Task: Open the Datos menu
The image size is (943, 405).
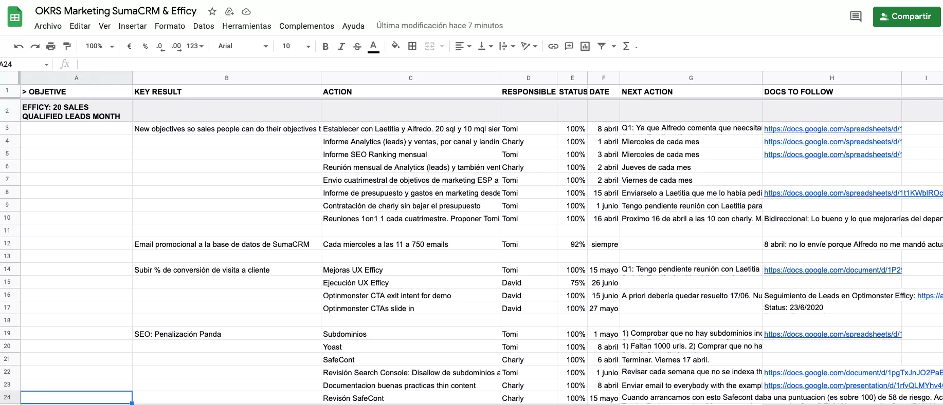Action: [x=204, y=26]
